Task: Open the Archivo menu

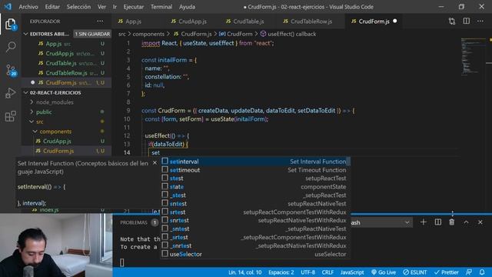Action: (x=28, y=7)
